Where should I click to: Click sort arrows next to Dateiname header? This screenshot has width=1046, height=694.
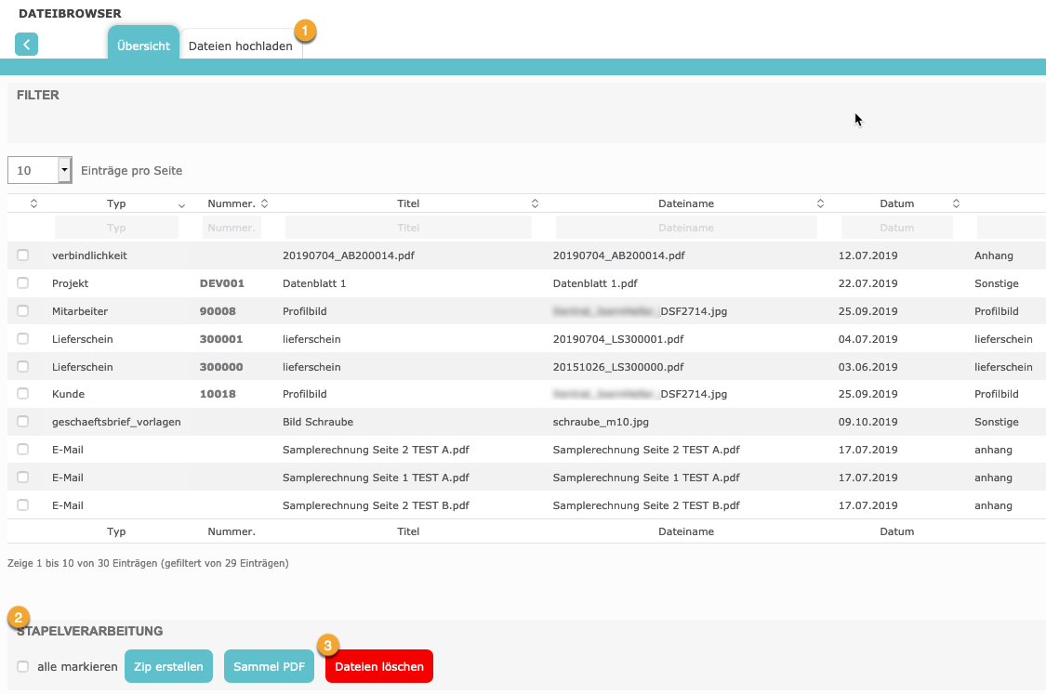coord(820,203)
